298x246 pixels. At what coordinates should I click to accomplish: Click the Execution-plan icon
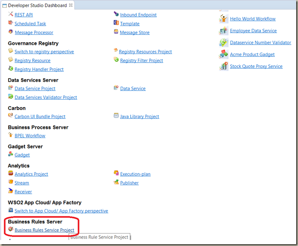(x=116, y=173)
